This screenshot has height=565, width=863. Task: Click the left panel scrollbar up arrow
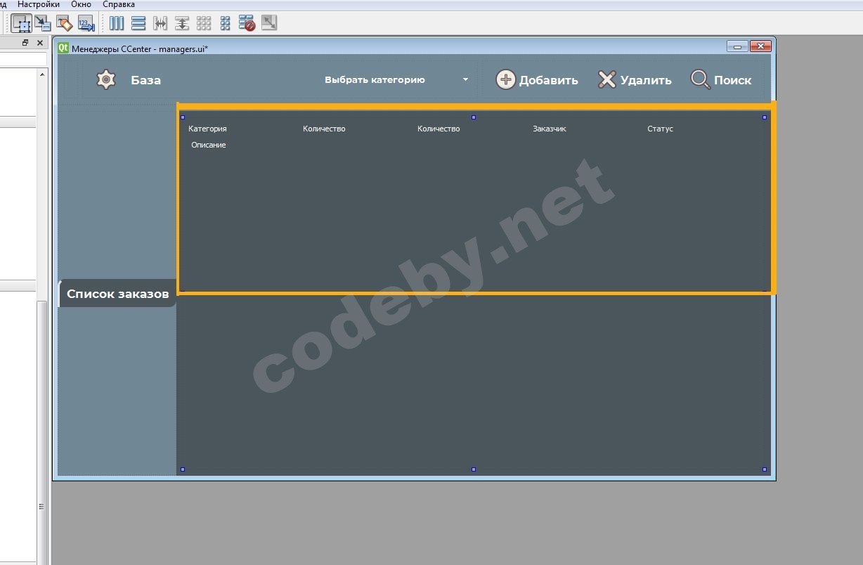[41, 74]
